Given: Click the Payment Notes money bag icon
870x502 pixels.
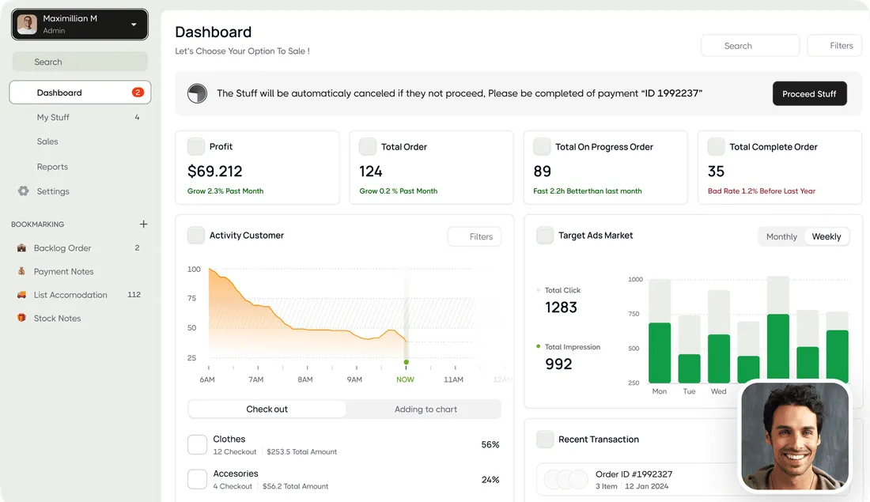Looking at the screenshot, I should pos(21,271).
